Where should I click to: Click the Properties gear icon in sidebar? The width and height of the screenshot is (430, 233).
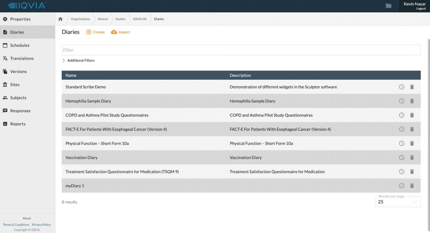point(5,19)
